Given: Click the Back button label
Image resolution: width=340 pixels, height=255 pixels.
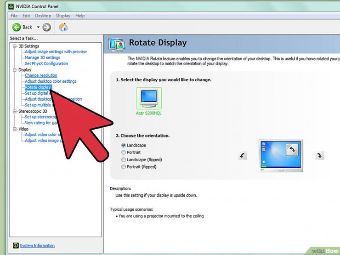Looking at the screenshot, I should (x=27, y=27).
